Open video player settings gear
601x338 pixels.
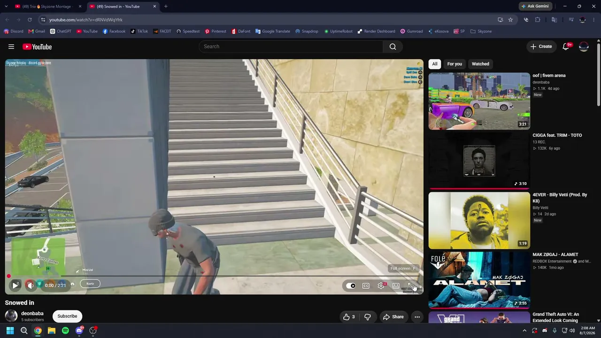tap(381, 285)
